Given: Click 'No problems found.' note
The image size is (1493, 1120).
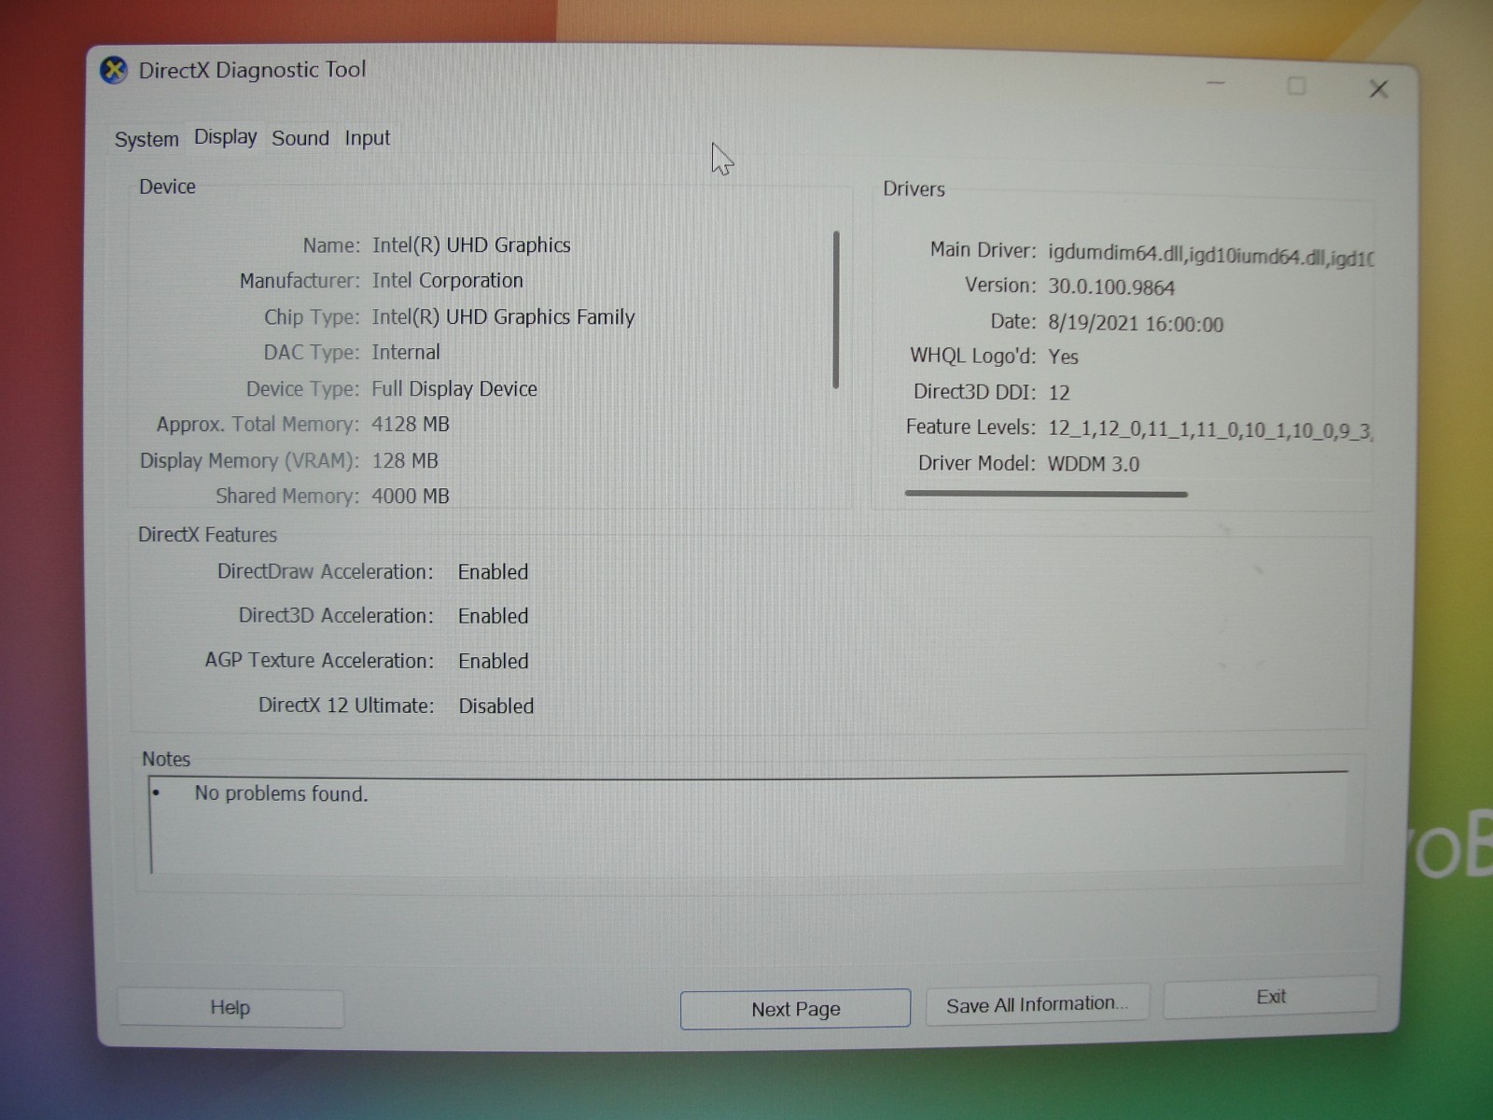Looking at the screenshot, I should (x=281, y=794).
